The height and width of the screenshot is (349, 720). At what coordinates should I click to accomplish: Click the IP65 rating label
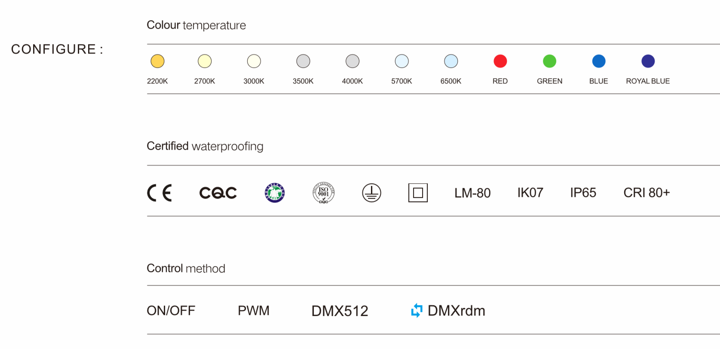[583, 193]
